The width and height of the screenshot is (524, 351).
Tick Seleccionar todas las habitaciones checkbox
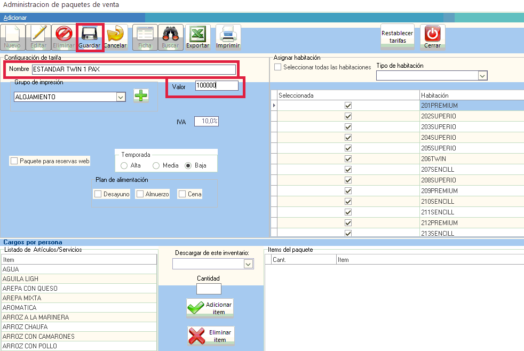point(277,67)
